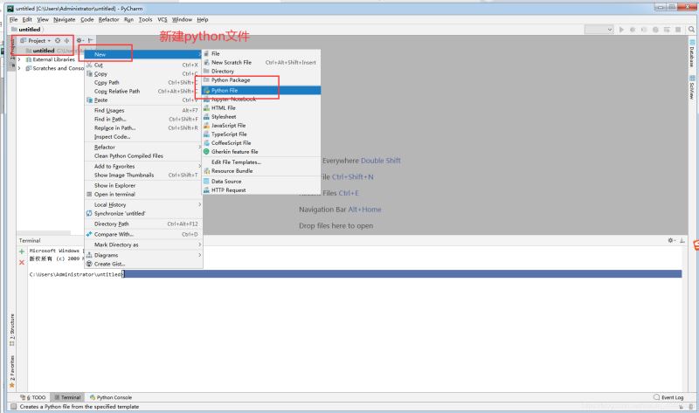Open Edit File Templates option
This screenshot has height=413, width=699.
pos(261,162)
